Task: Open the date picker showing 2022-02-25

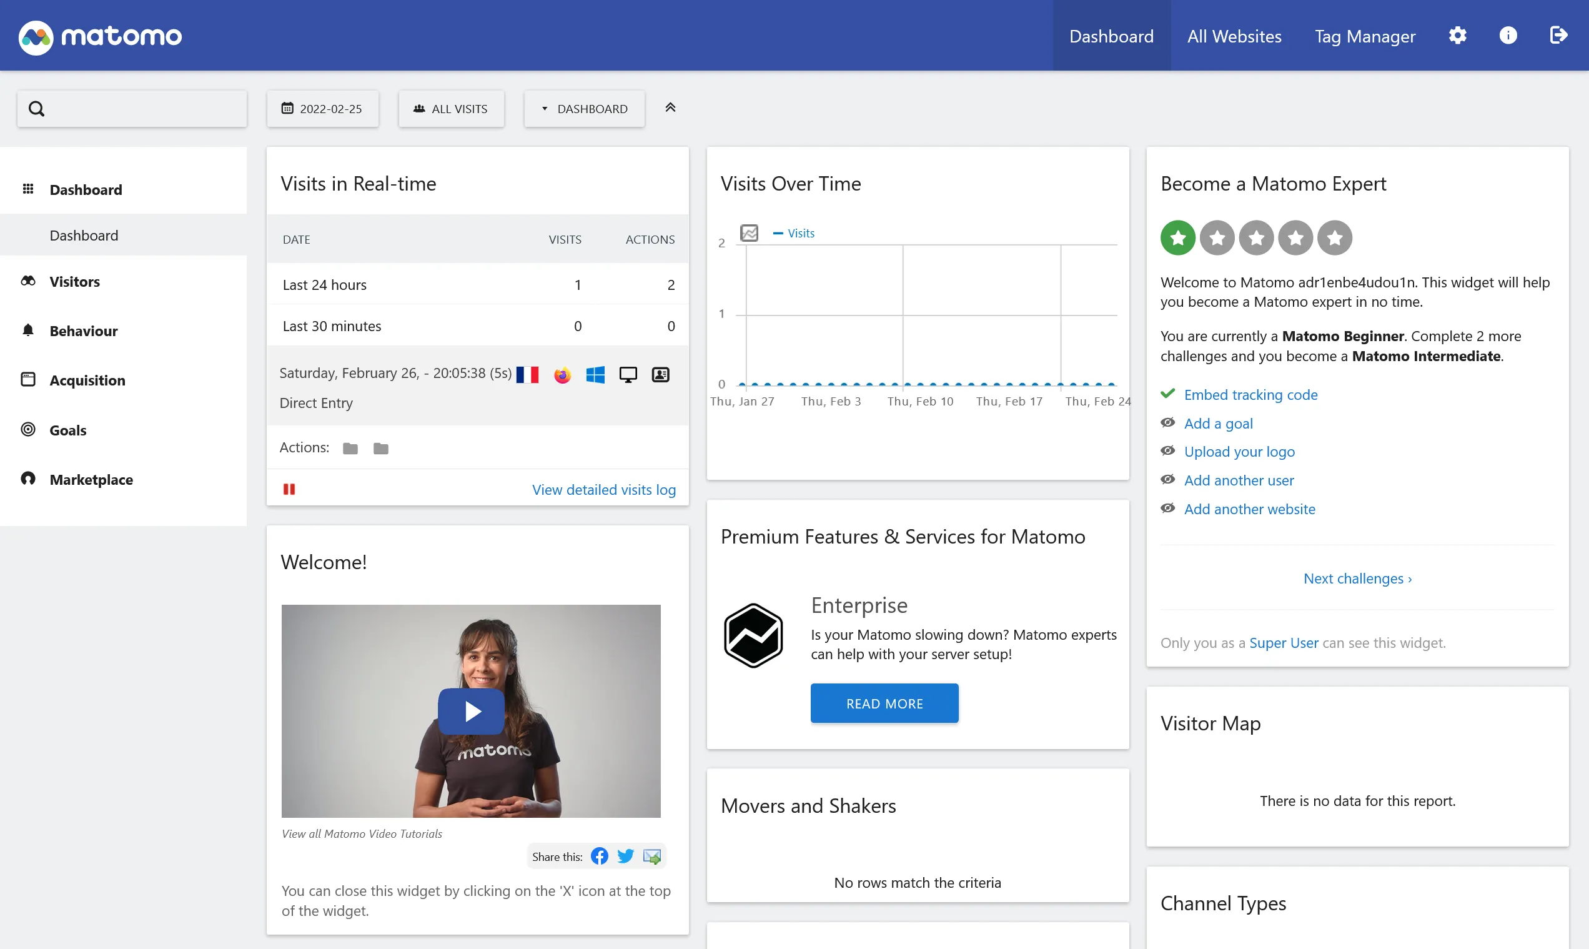Action: point(323,109)
